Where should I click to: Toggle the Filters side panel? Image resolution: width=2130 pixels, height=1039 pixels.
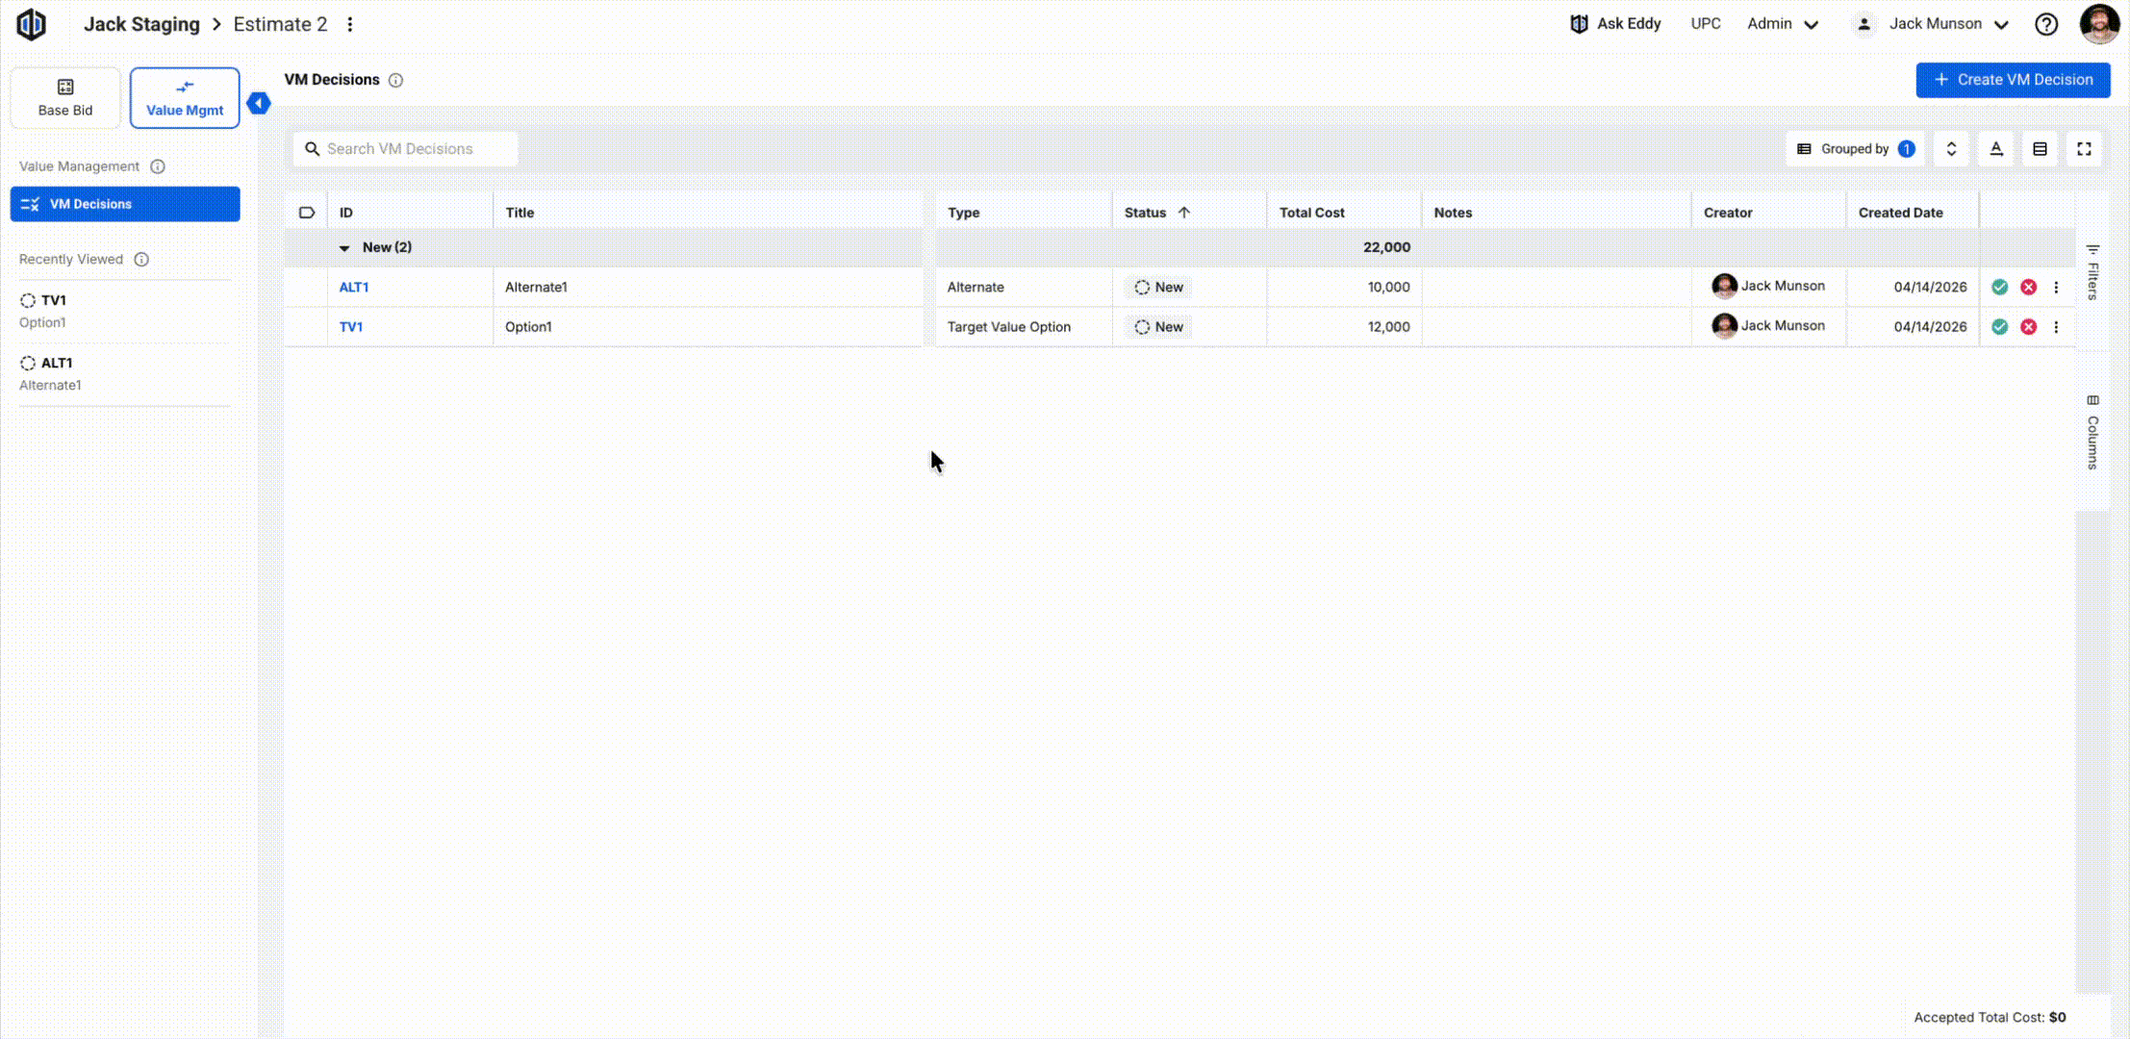click(x=2092, y=272)
